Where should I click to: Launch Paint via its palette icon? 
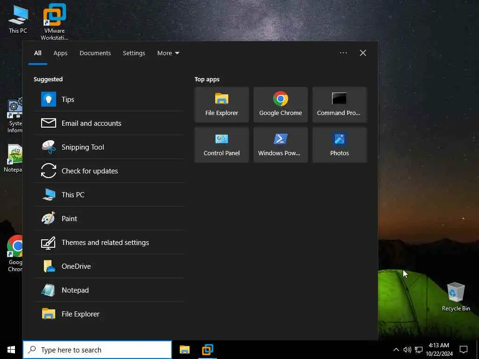coord(49,218)
